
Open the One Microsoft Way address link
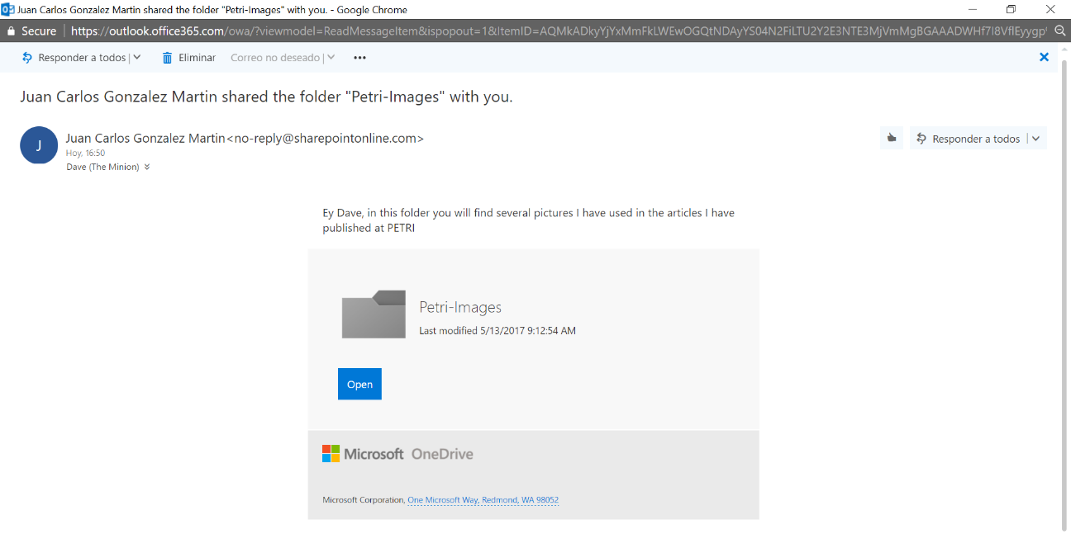pos(483,499)
